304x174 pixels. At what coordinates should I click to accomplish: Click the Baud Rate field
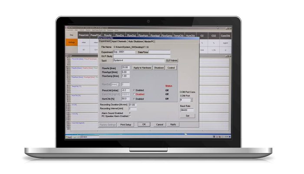coord(187,110)
